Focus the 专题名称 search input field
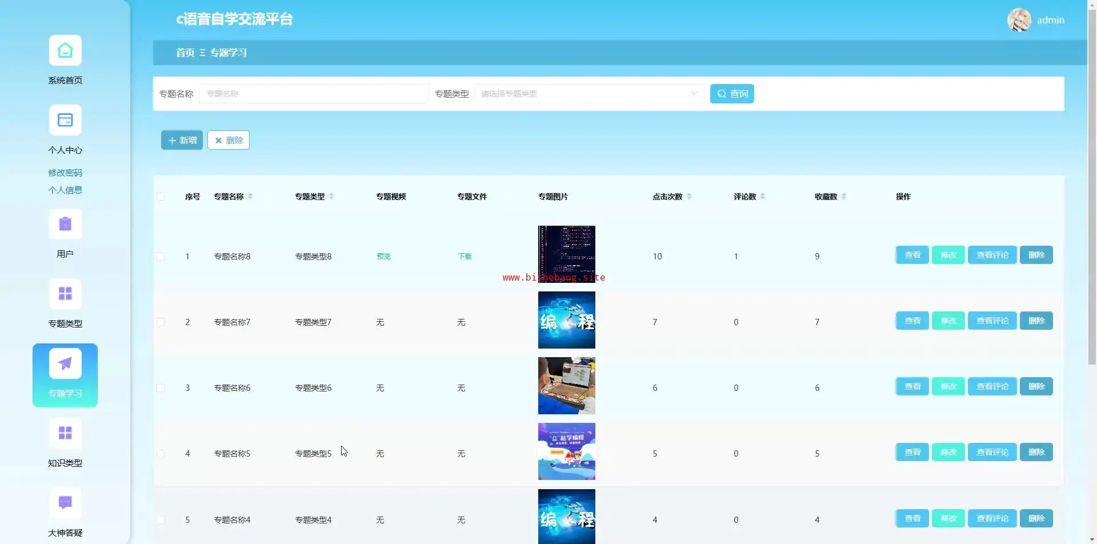Viewport: 1097px width, 544px height. [313, 94]
